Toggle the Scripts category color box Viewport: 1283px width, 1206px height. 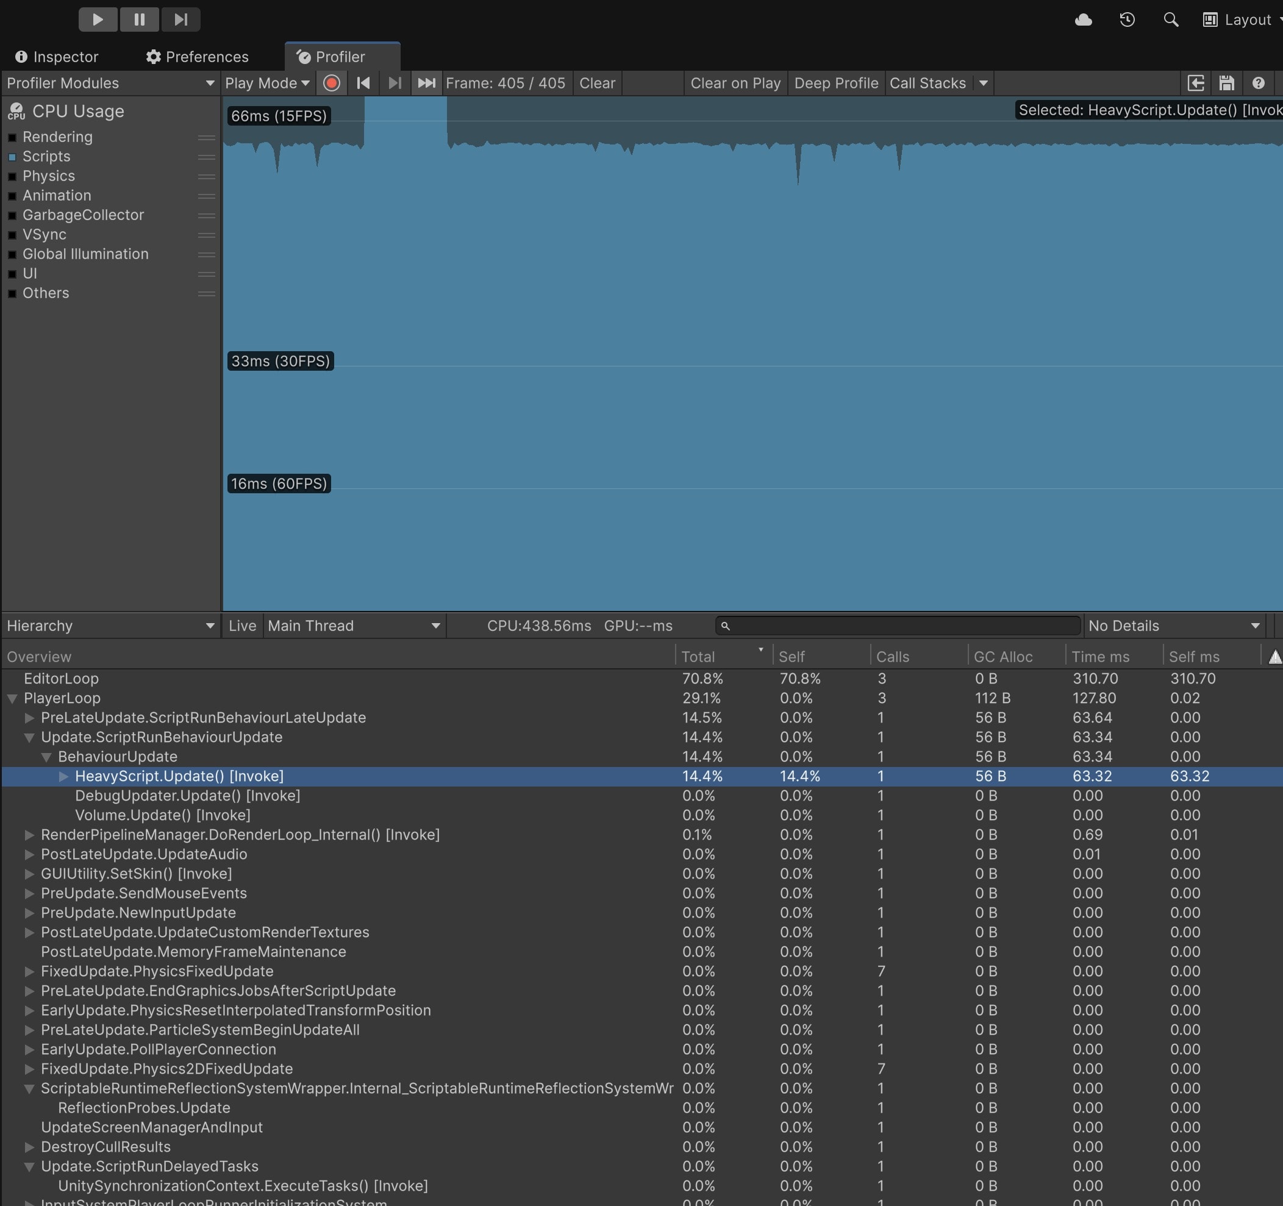(x=12, y=157)
